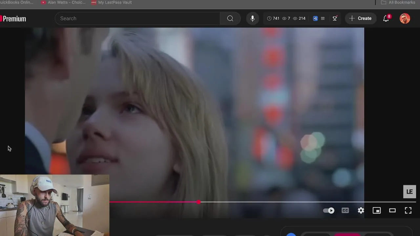Click the eye stat showing 7

[286, 18]
